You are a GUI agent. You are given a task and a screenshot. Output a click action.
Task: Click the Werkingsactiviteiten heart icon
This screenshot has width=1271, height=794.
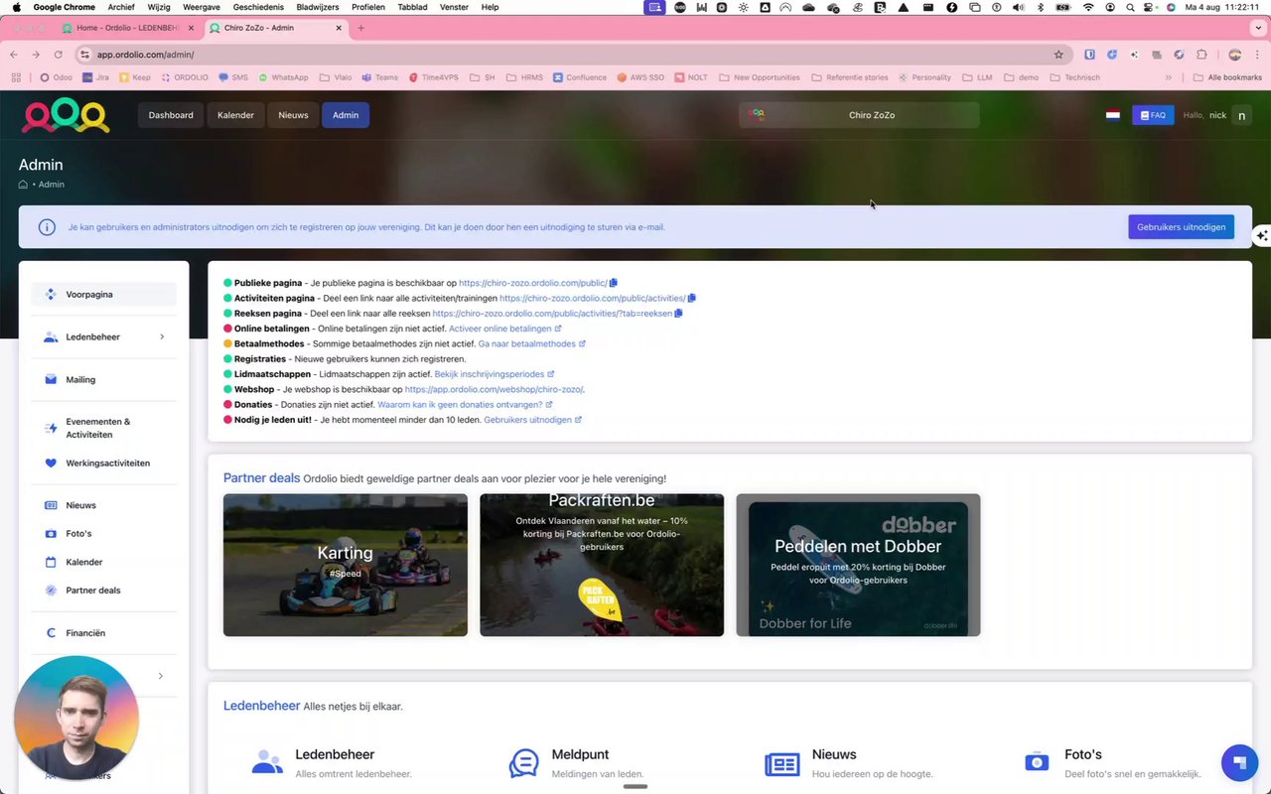[51, 463]
